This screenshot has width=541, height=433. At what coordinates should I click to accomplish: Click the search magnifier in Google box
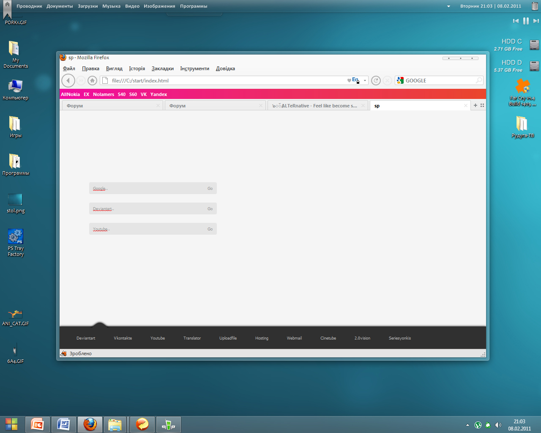pyautogui.click(x=478, y=80)
